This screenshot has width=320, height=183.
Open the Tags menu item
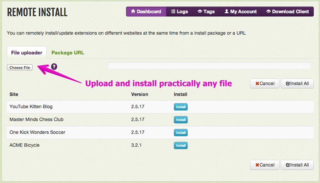click(206, 12)
